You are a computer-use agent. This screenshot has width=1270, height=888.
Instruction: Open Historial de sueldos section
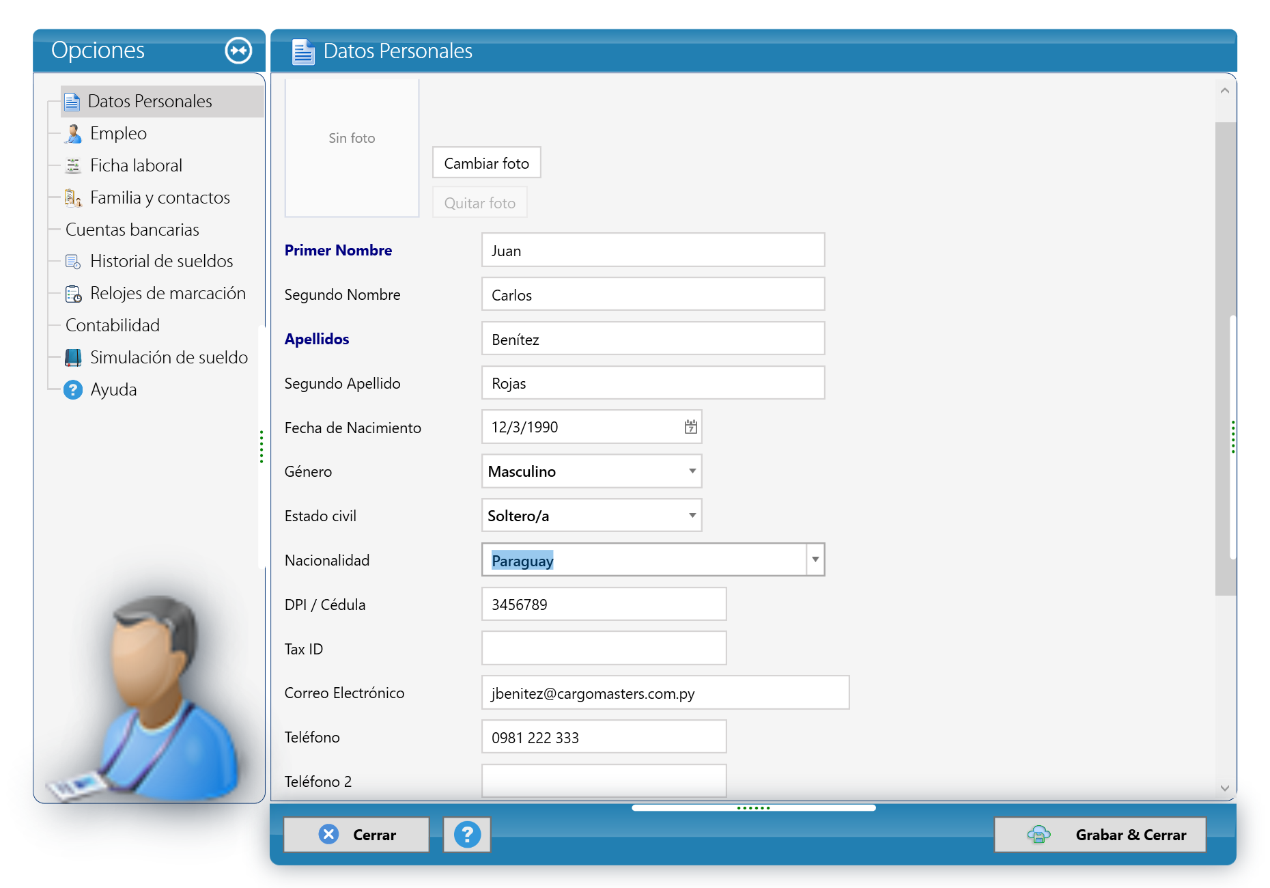[162, 262]
